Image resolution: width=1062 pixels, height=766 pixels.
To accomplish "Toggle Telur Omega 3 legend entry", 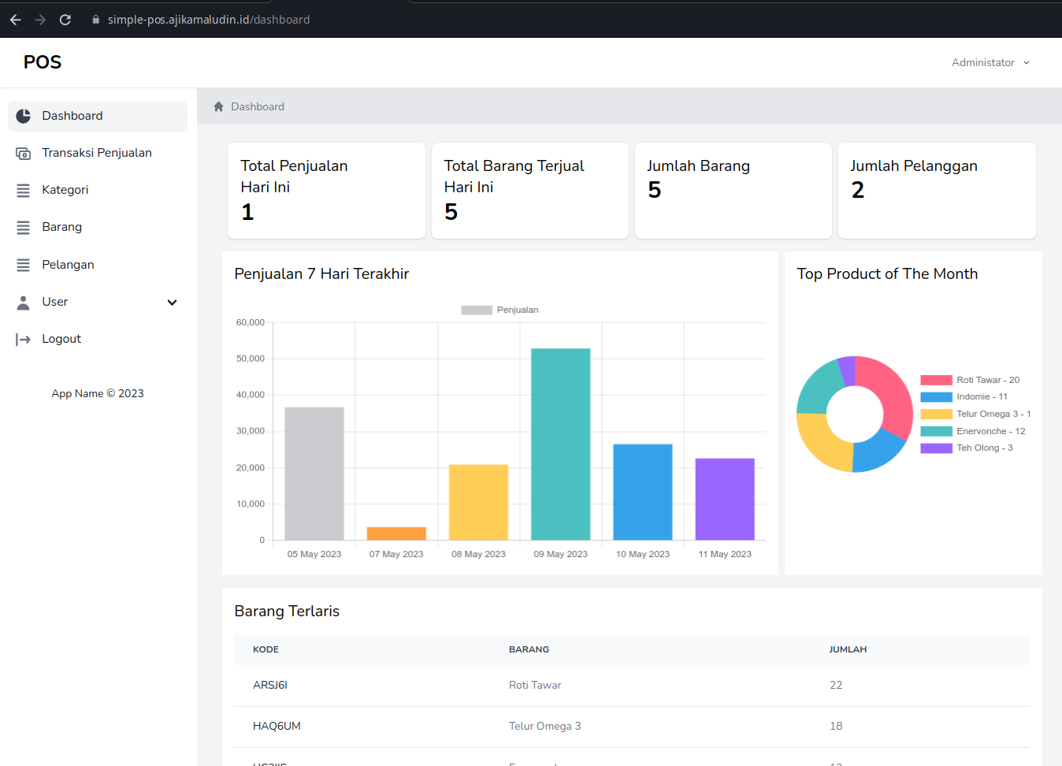I will point(975,414).
